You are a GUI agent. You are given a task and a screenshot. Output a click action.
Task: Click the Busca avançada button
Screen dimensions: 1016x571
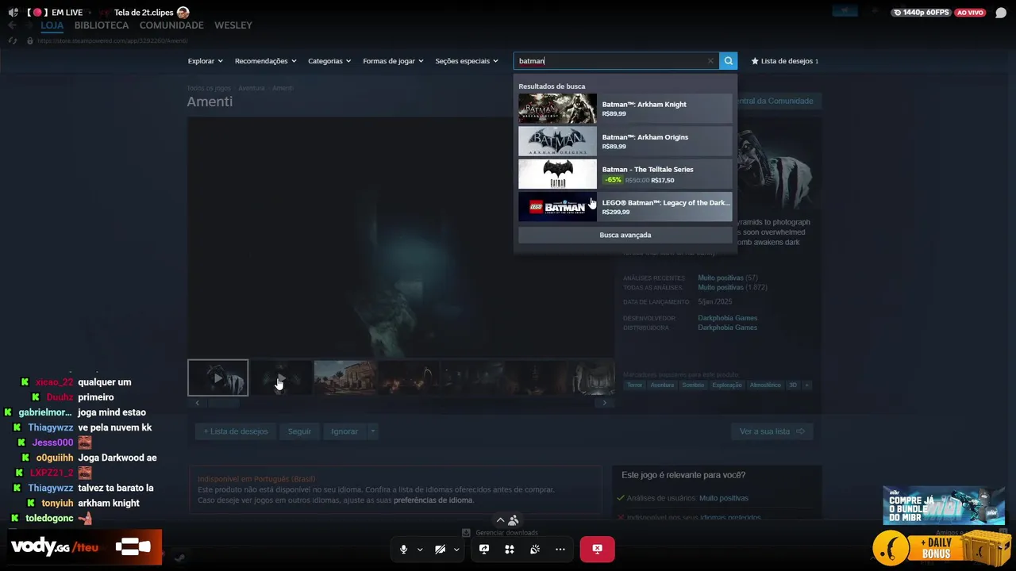click(x=625, y=235)
